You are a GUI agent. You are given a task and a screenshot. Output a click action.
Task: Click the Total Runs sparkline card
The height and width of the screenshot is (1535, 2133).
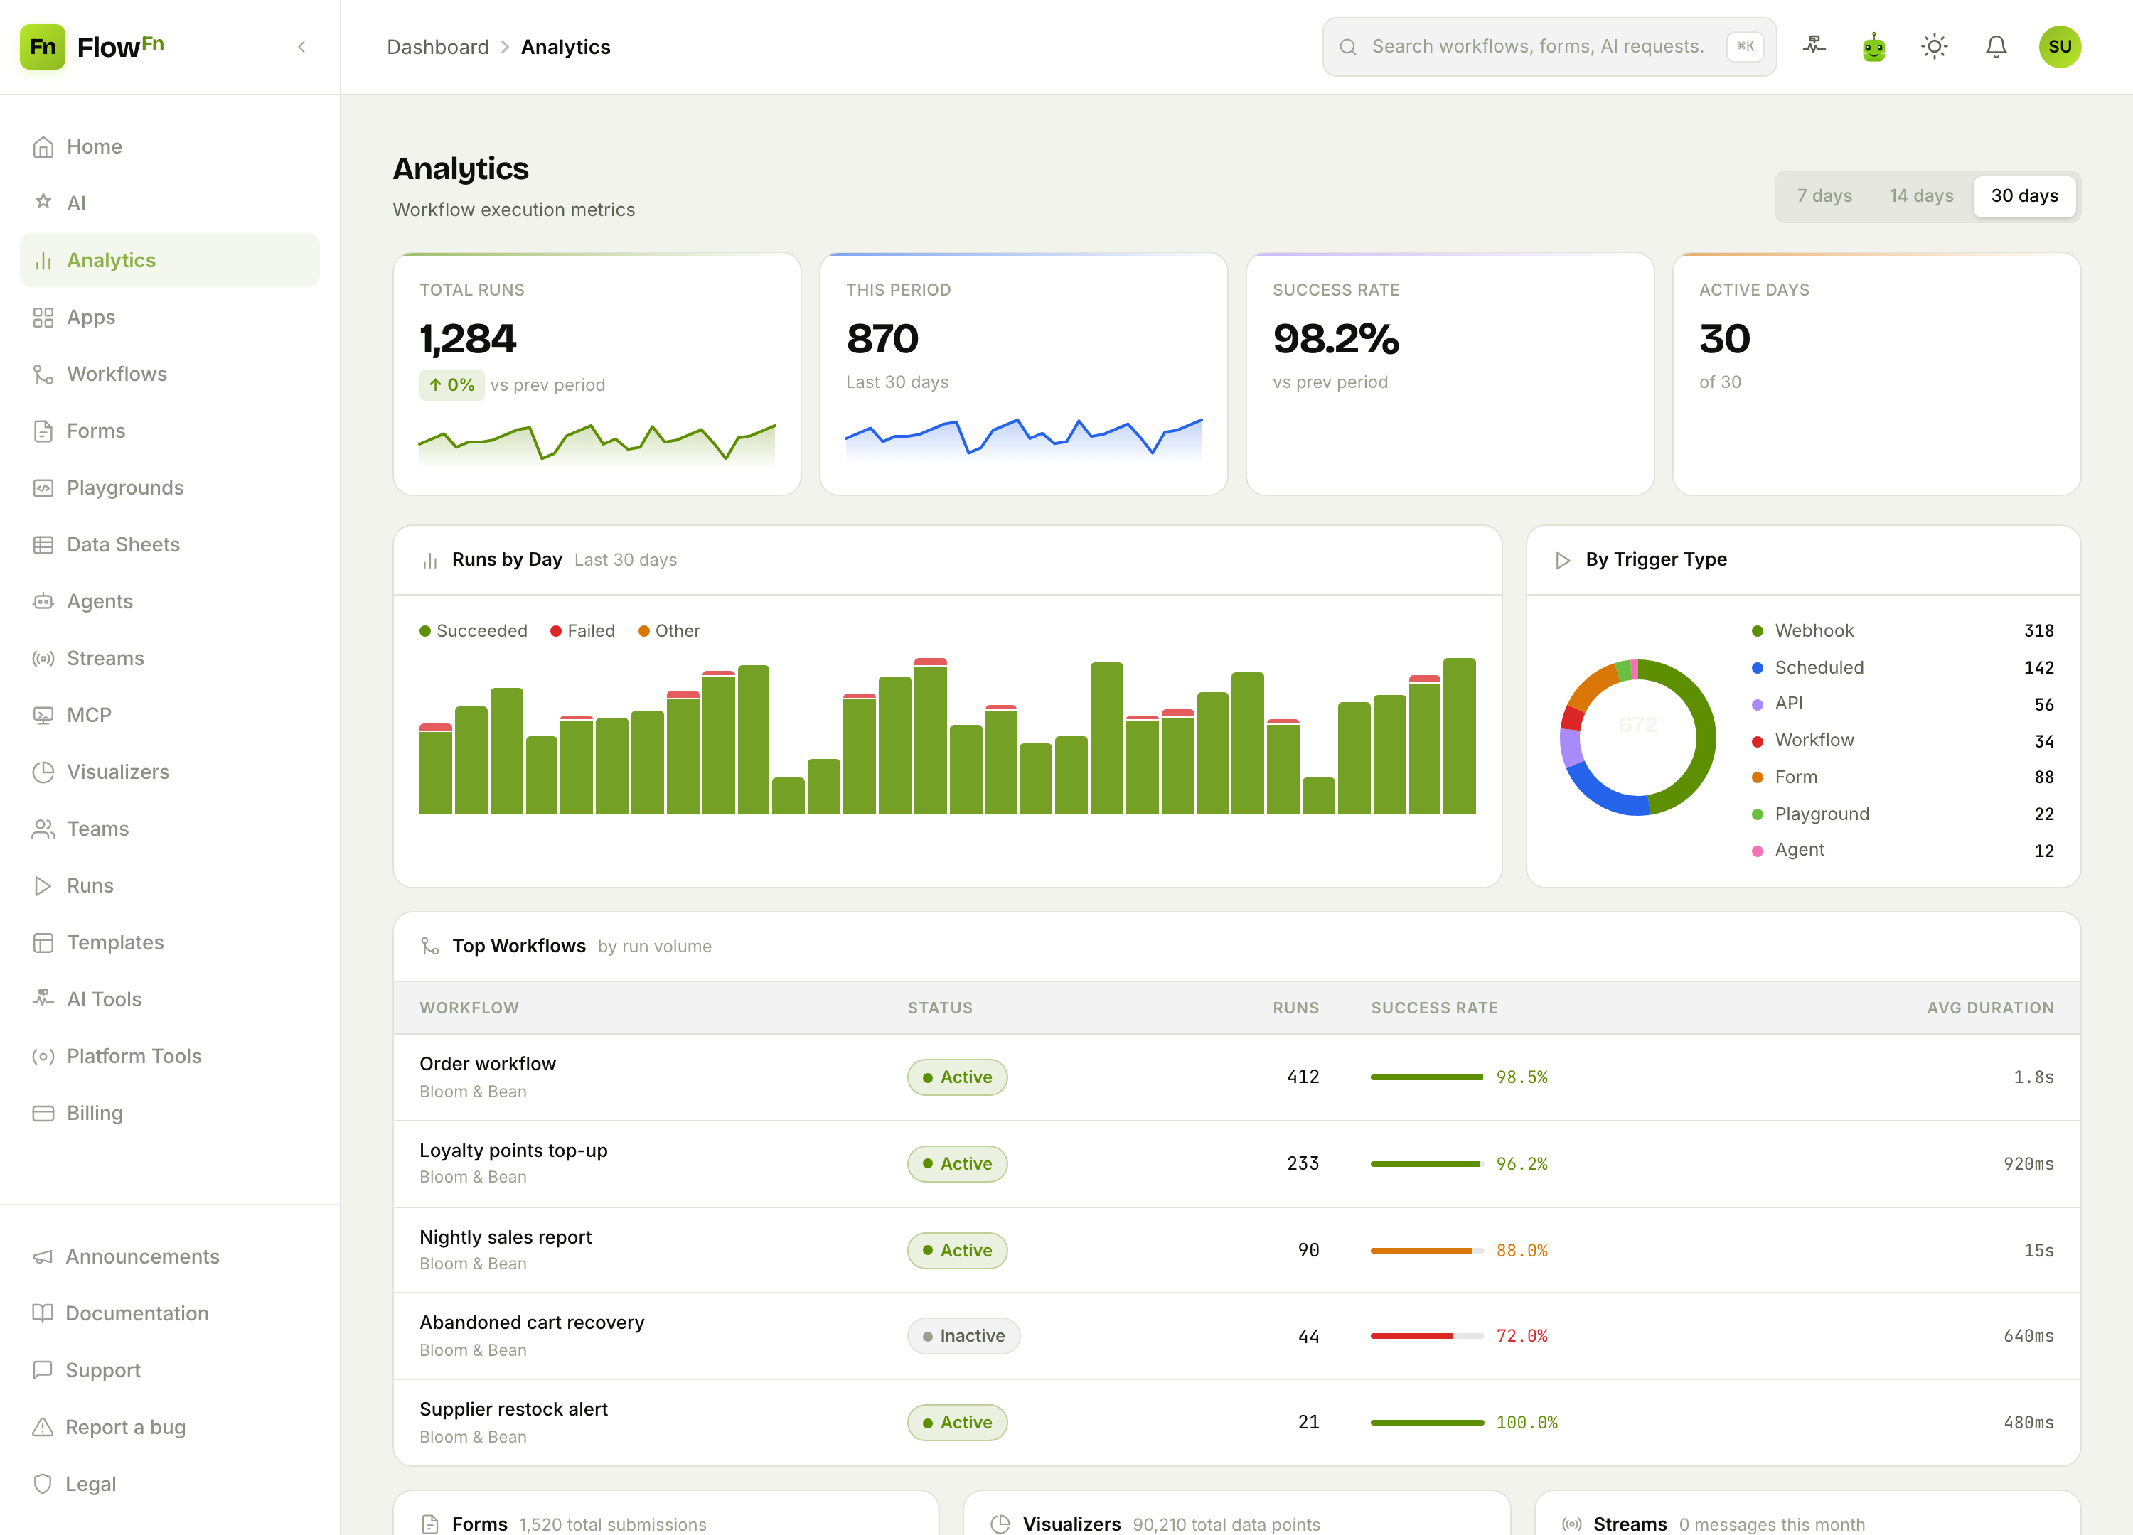point(597,373)
